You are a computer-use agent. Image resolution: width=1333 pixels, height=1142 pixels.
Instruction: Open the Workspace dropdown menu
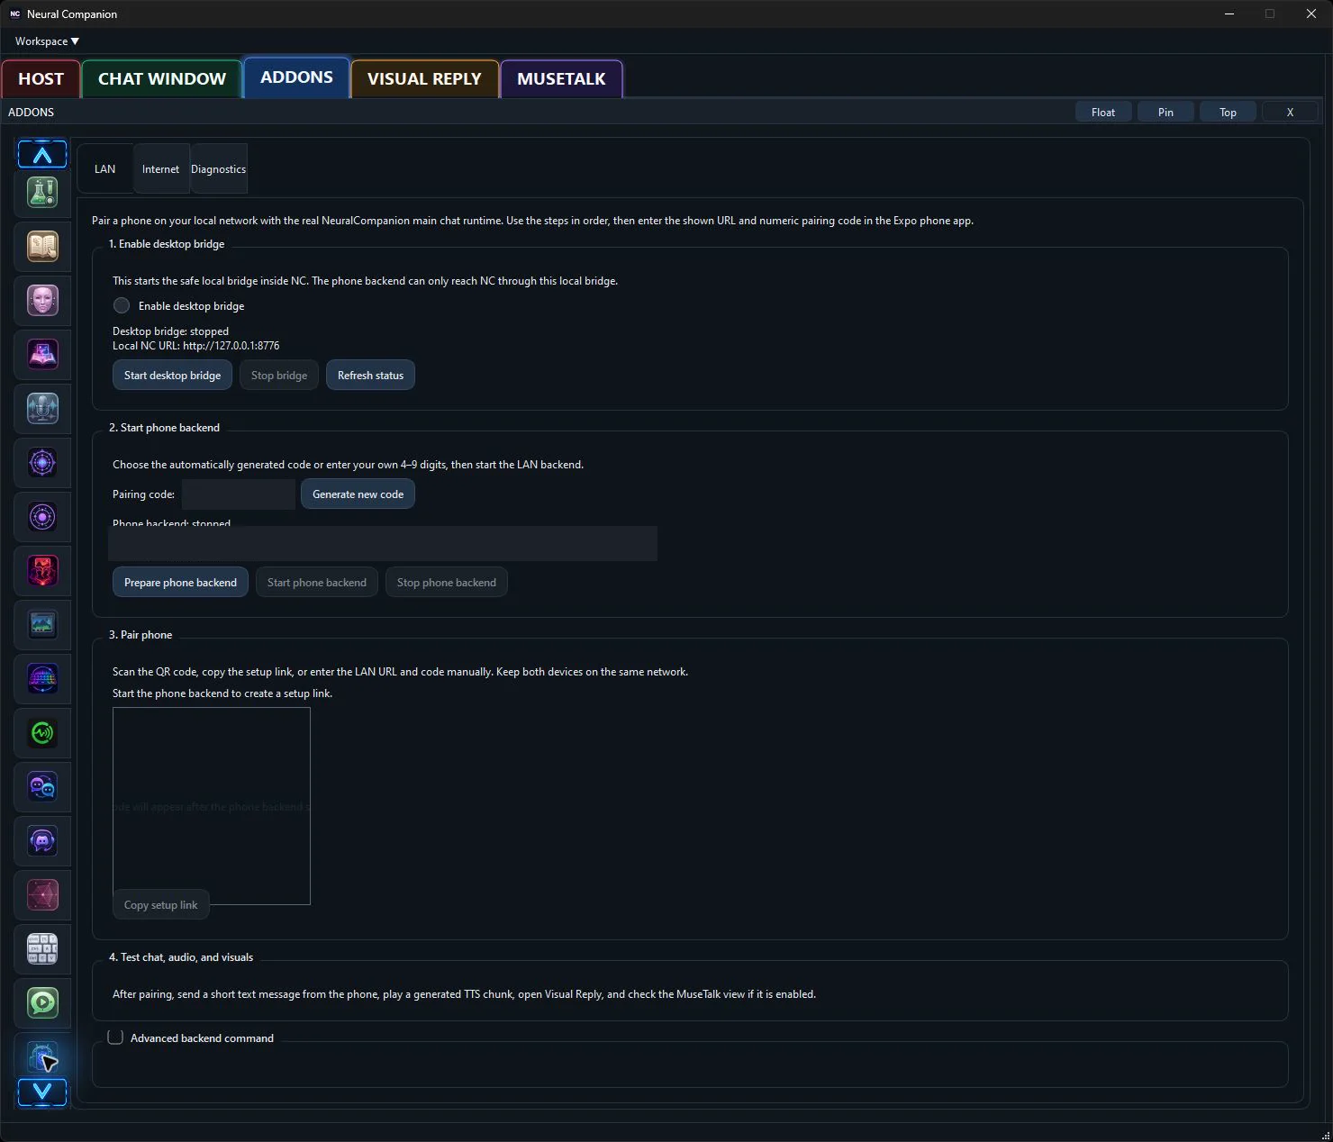click(x=47, y=41)
